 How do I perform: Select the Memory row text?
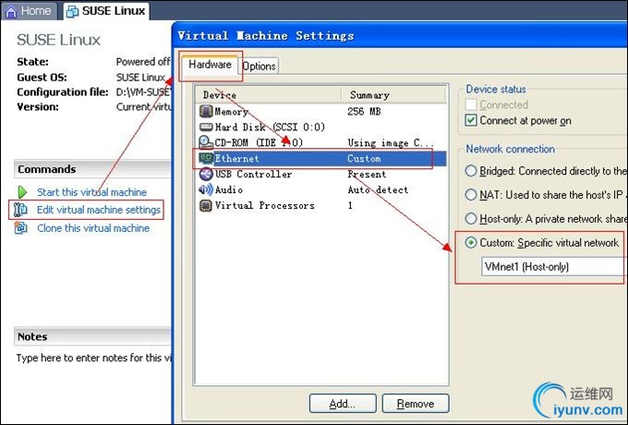click(232, 112)
